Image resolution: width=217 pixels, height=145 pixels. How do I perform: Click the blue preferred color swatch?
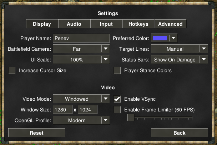click(160, 38)
